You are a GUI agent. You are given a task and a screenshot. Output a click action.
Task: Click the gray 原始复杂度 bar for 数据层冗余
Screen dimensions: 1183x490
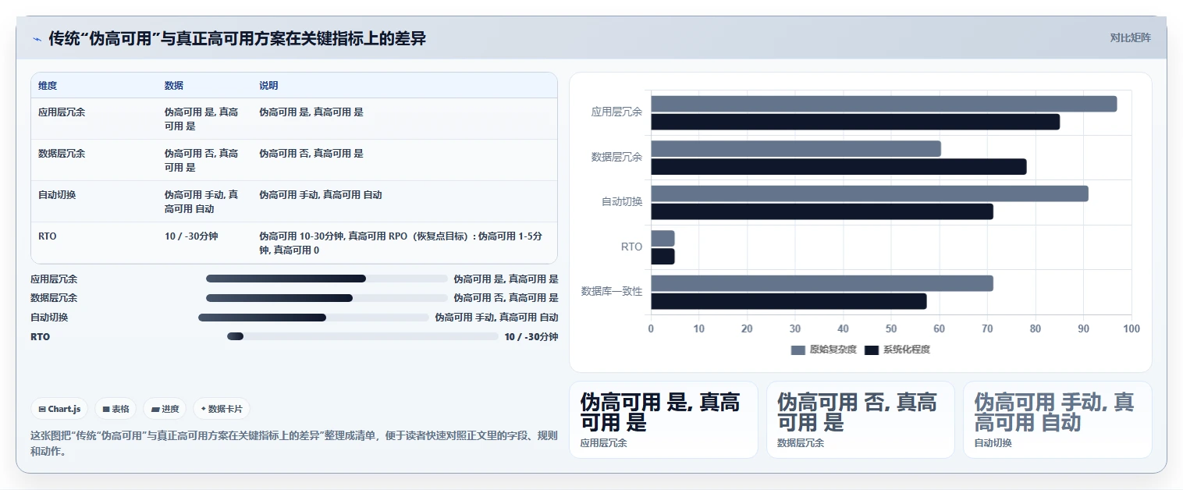tap(796, 148)
